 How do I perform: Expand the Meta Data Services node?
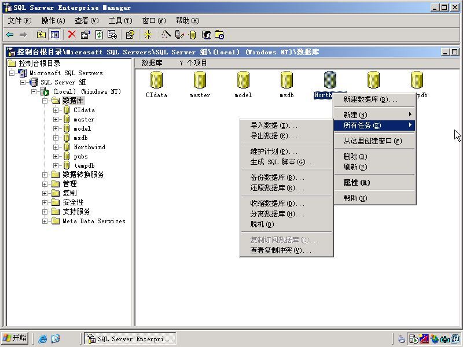45,221
